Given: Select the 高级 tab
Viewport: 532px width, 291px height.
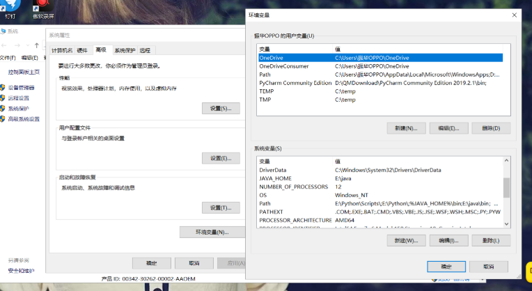Looking at the screenshot, I should (101, 49).
